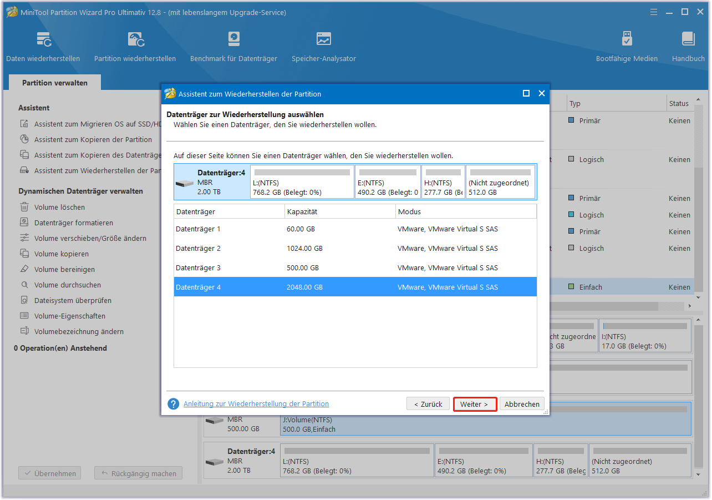
Task: Sort by Datenträger column header
Action: (x=229, y=211)
